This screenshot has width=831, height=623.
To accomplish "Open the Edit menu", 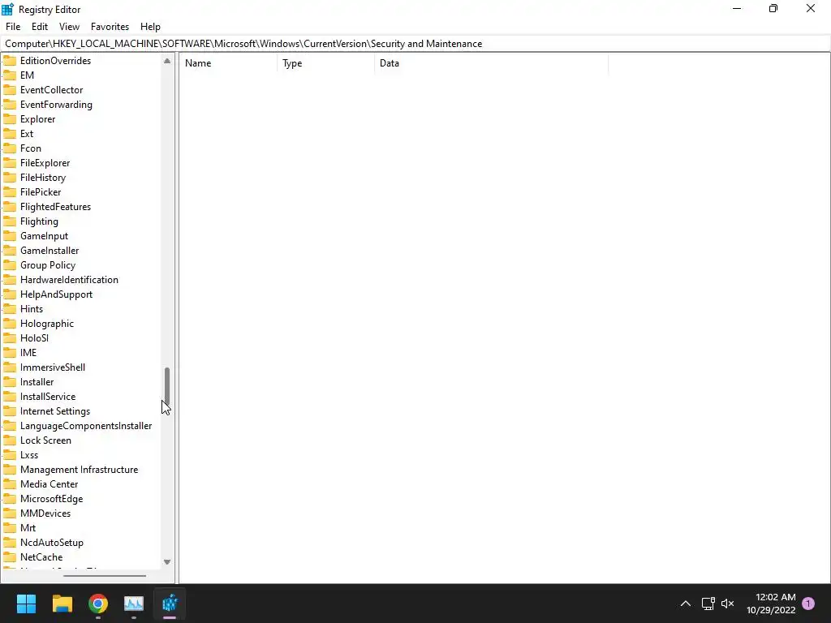I will coord(40,27).
